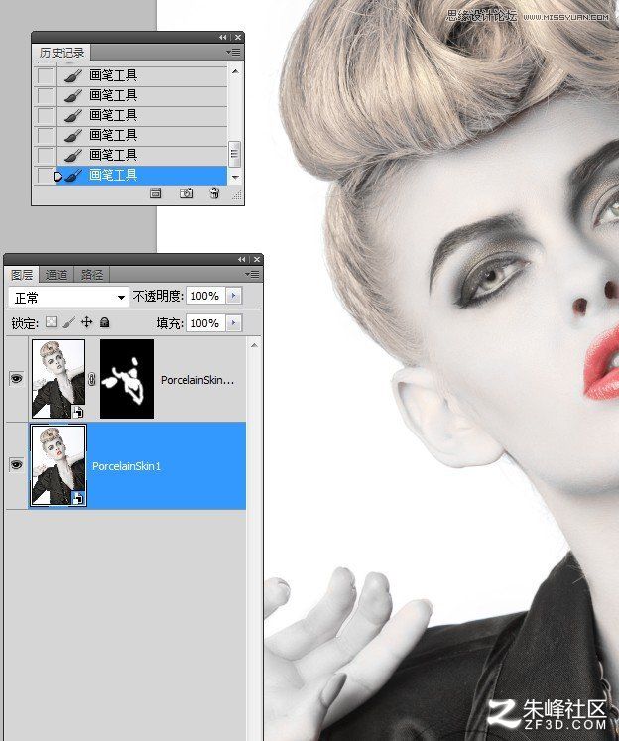Viewport: 619px width, 741px height.
Task: Select image thumbnail of masked PorcelainSkin… layer
Action: pyautogui.click(x=59, y=379)
